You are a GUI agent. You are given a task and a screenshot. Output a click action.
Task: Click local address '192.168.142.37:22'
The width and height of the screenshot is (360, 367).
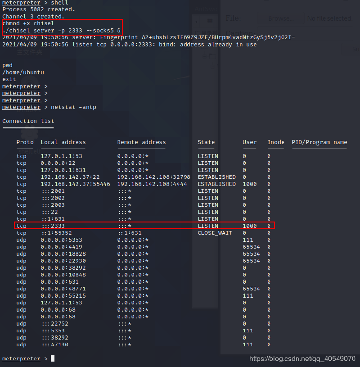coord(70,177)
